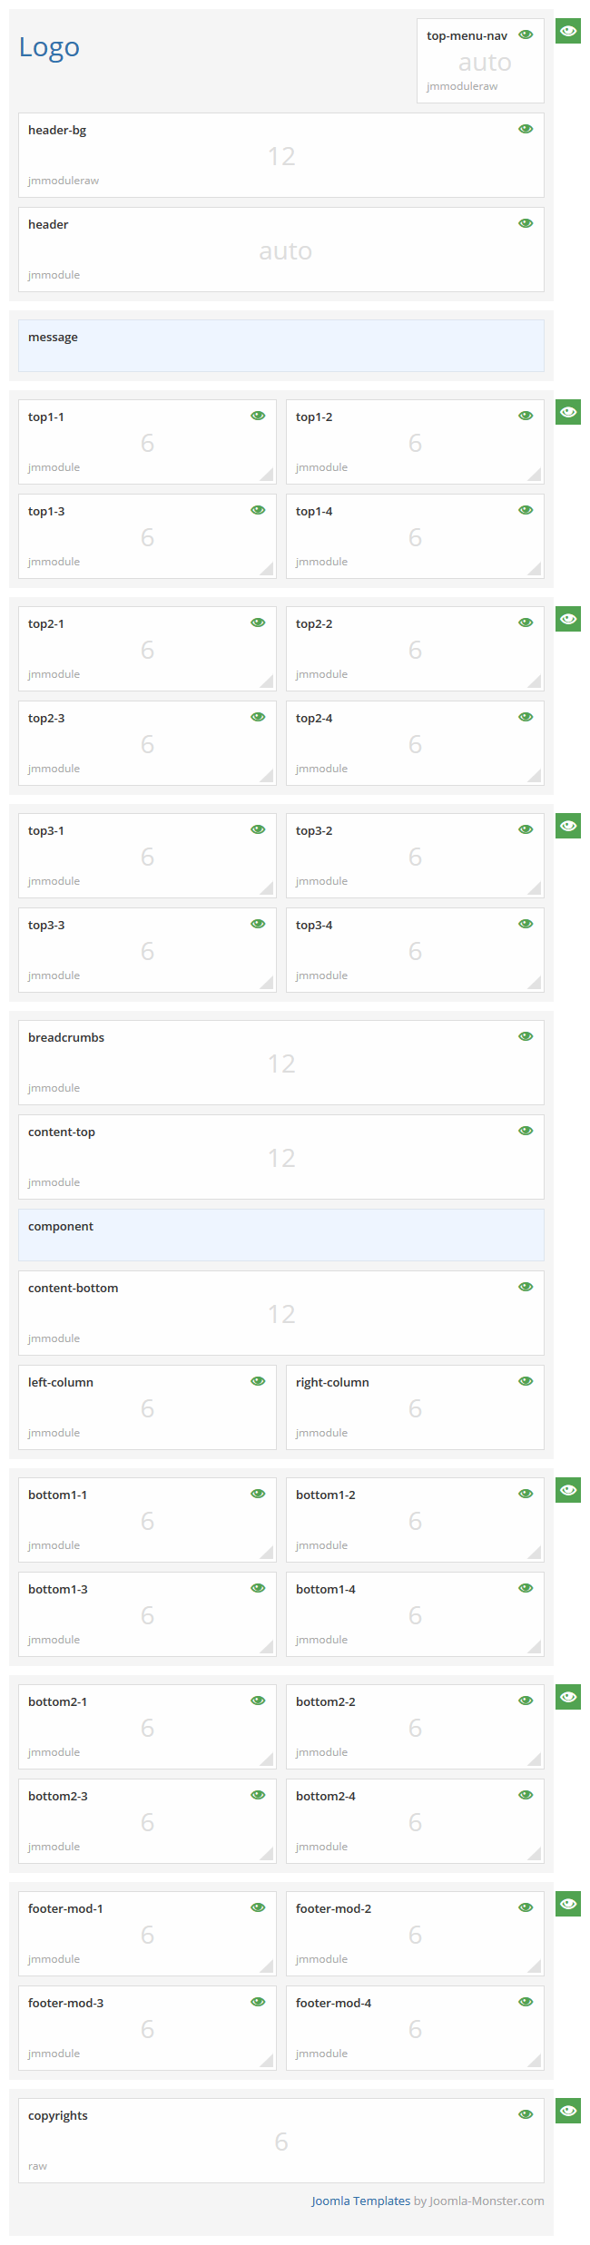Click the green eye button beside the header section
590x2245 pixels.
[x=568, y=31]
